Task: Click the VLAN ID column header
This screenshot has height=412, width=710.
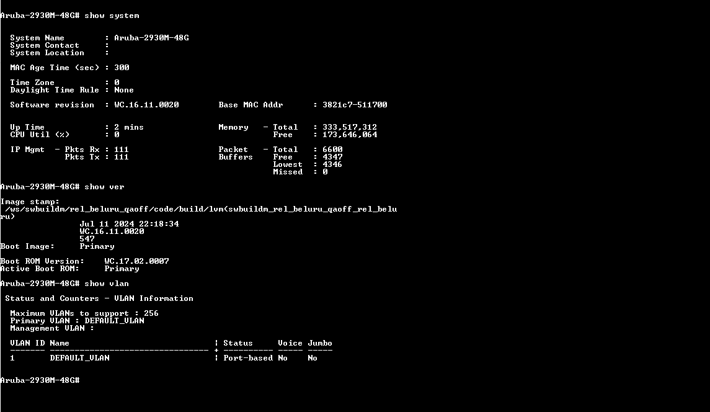Action: click(27, 343)
